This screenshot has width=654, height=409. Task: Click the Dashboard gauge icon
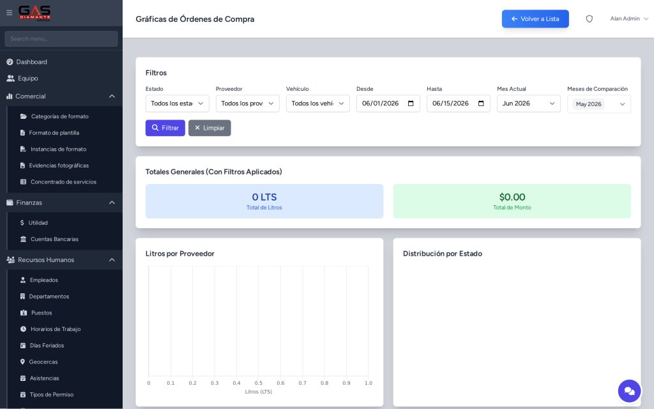10,62
